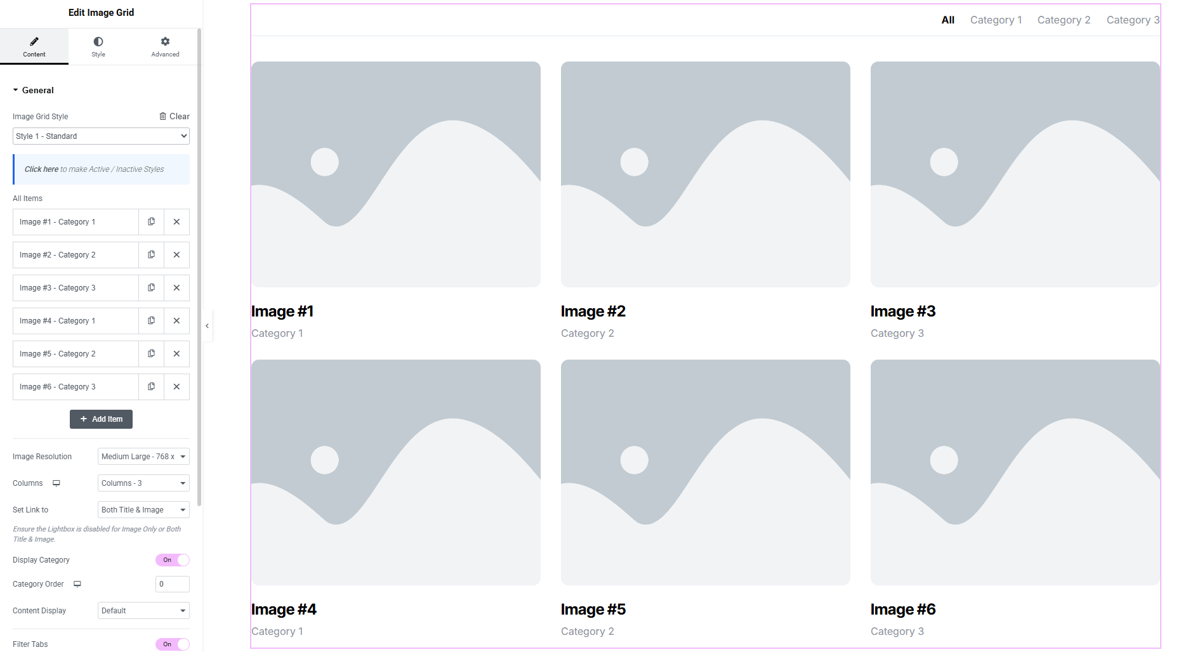
Task: Duplicate the Image #3 item
Action: coord(151,288)
